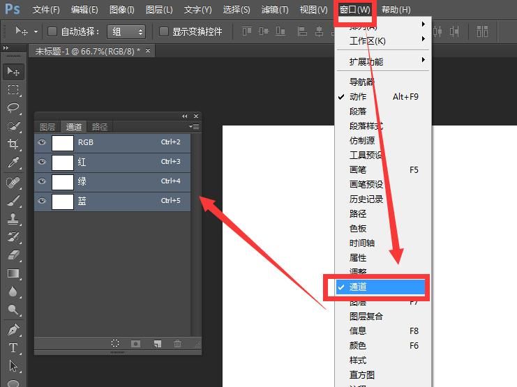Viewport: 517px width, 387px height.
Task: Select the 蓝 channel thumbnail
Action: coord(63,202)
